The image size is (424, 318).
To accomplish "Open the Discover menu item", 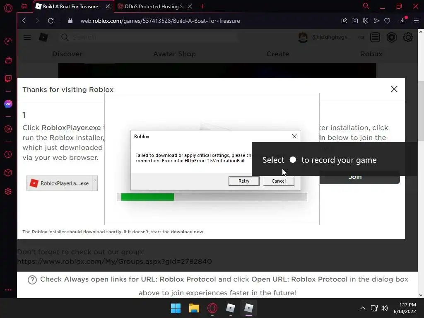I will pyautogui.click(x=67, y=54).
